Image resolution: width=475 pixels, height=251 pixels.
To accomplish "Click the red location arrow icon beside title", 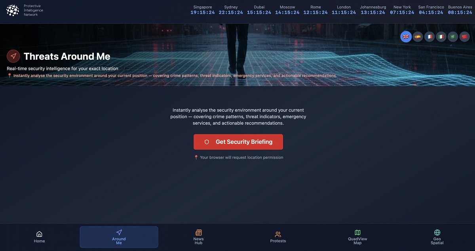I will [13, 57].
